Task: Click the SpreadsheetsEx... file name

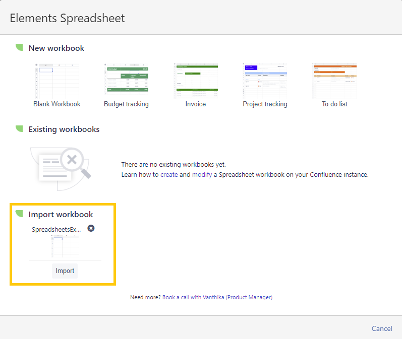Action: (56, 229)
